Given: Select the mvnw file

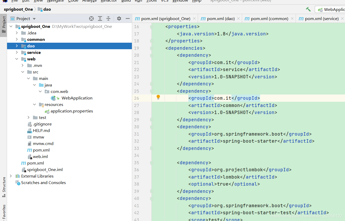Looking at the screenshot, I should (x=38, y=137).
